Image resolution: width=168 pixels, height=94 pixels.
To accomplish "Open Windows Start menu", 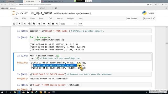I will pyautogui.click(x=2, y=92).
